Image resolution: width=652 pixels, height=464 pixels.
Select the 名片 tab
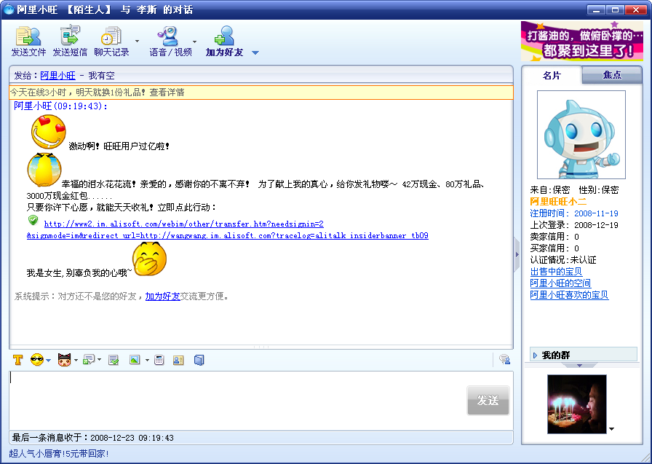click(552, 75)
